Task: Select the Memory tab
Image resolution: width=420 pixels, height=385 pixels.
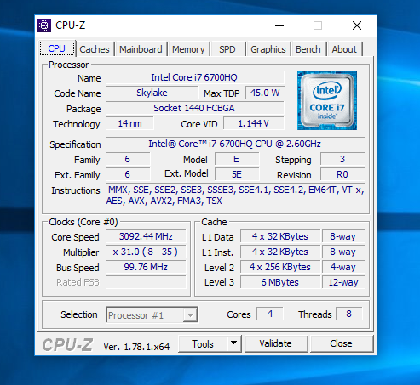Action: tap(188, 49)
